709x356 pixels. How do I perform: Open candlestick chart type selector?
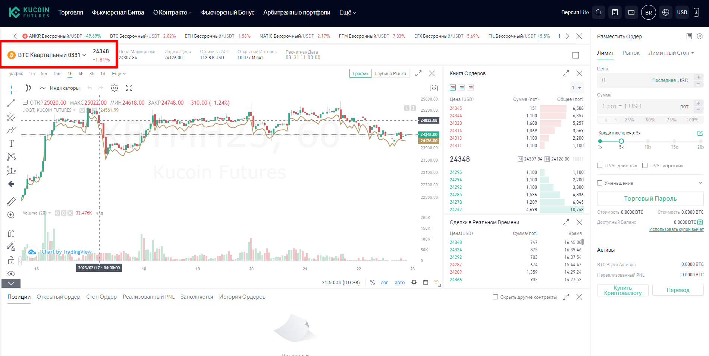point(28,88)
